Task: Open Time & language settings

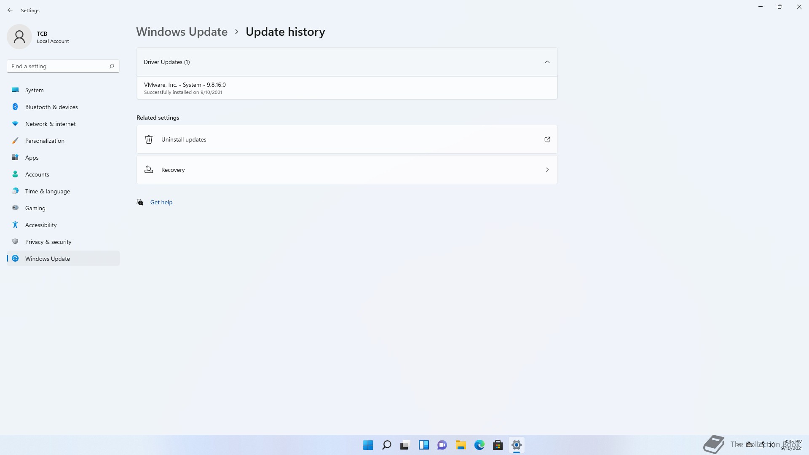Action: coord(63,191)
